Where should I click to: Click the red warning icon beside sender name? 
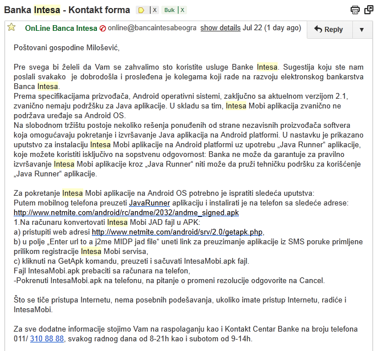coord(103,29)
